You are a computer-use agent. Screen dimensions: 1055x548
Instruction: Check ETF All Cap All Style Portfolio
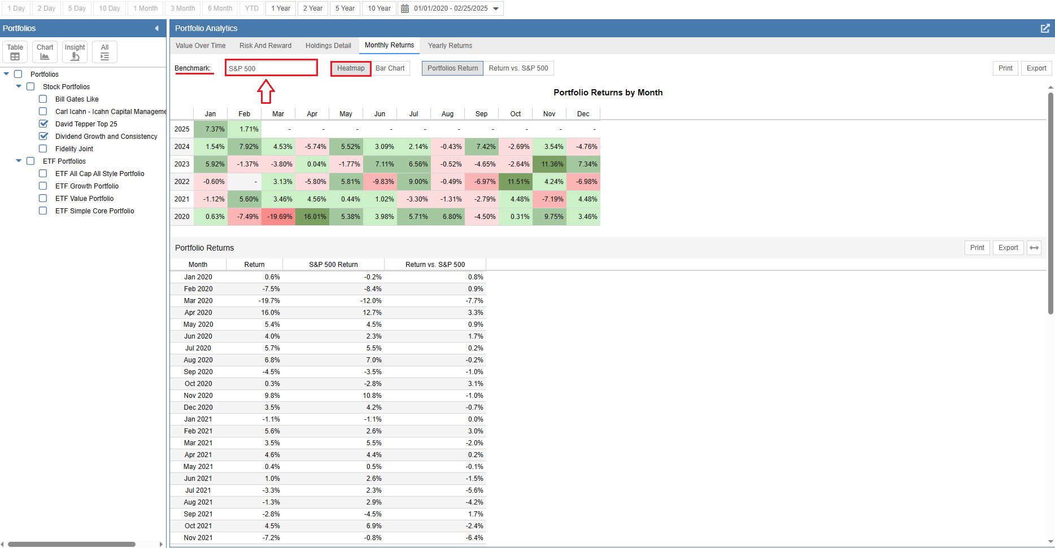pos(43,173)
